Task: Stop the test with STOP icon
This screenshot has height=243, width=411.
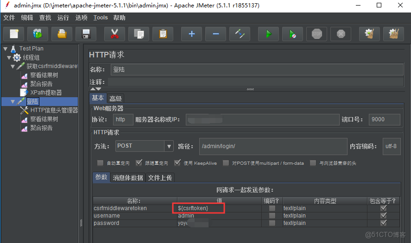Action: pos(316,34)
